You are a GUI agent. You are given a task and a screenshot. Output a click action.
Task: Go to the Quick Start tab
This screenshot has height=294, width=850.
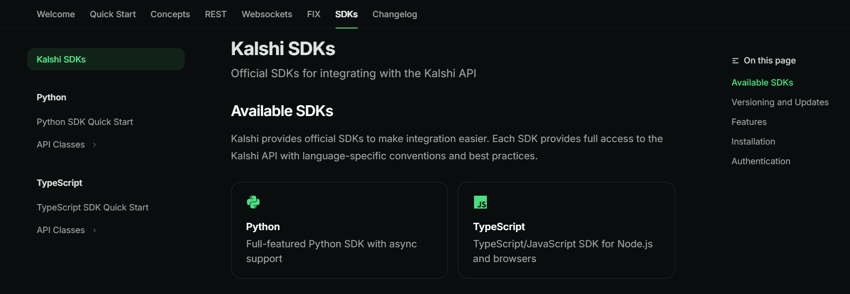(113, 14)
